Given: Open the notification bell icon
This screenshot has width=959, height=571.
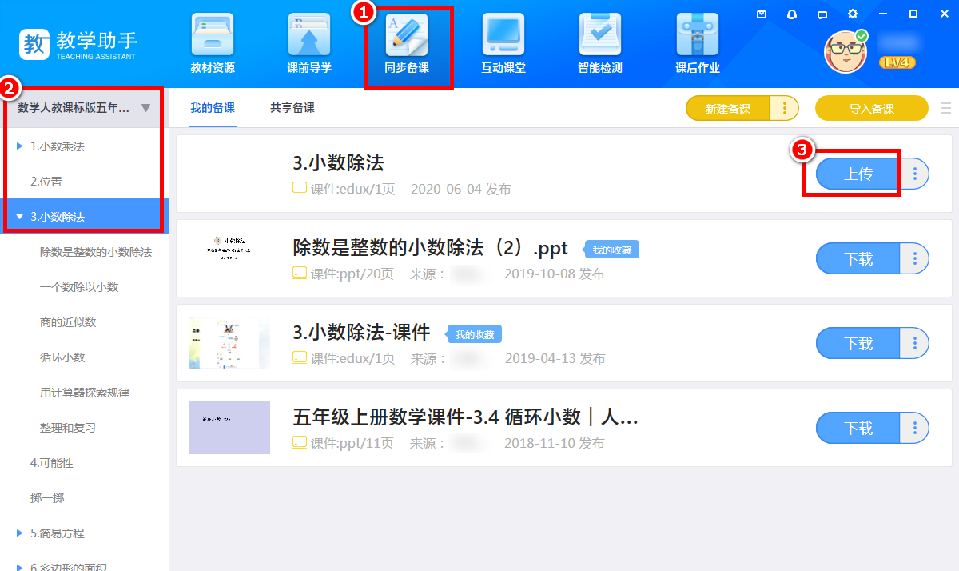Looking at the screenshot, I should click(792, 14).
